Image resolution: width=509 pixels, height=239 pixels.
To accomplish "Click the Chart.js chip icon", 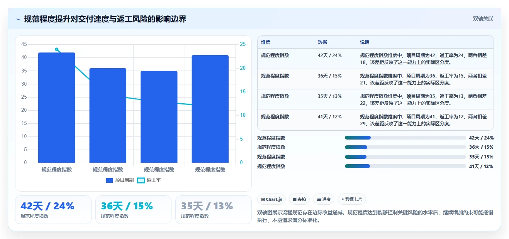I will pyautogui.click(x=263, y=199).
